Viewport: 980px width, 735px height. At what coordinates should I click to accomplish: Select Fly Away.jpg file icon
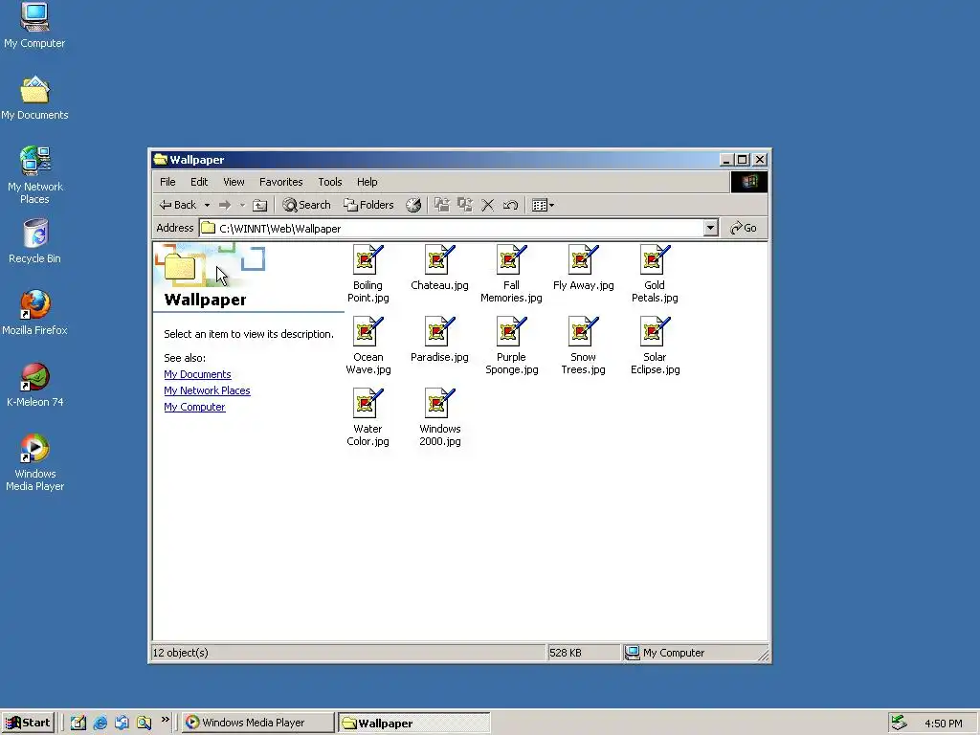(x=583, y=260)
